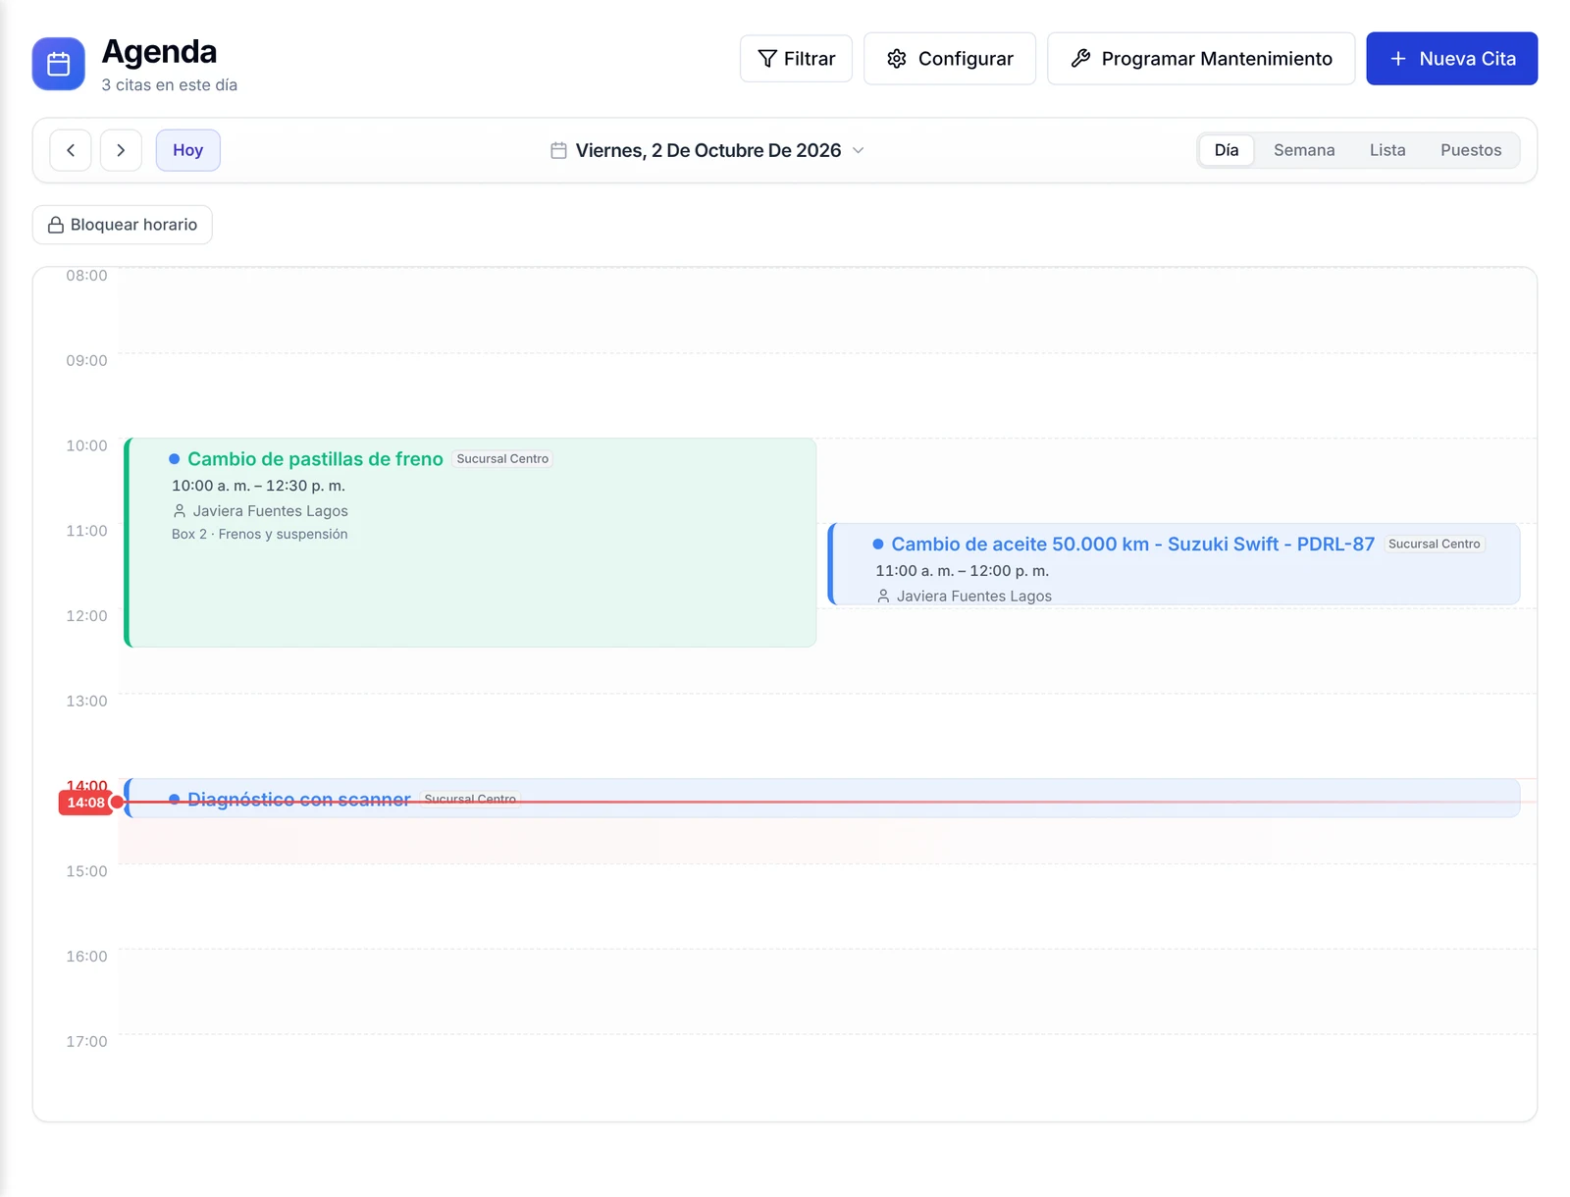Open the Viernes, 2 De Octubre date selector

(707, 150)
